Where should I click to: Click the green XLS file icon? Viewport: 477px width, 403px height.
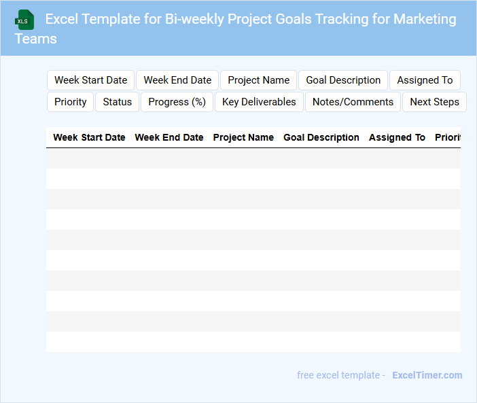(25, 20)
